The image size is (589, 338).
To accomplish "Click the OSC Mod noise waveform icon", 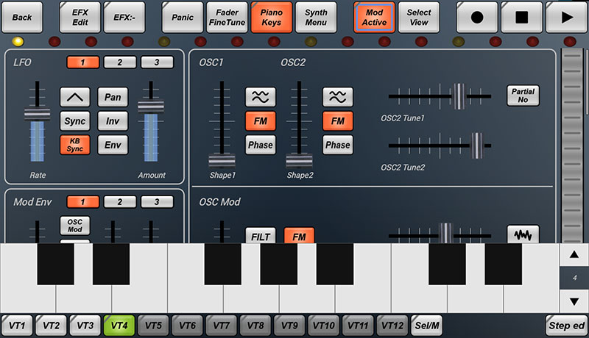I will coord(523,234).
